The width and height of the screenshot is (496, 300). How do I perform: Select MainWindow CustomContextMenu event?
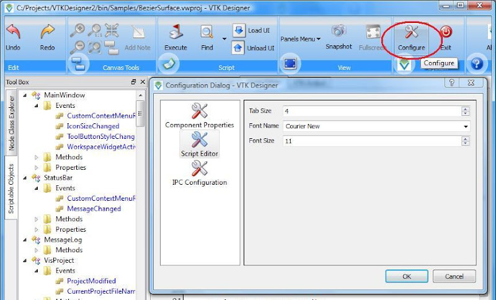pos(100,116)
